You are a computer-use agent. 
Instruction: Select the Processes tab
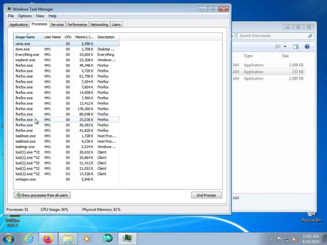[39, 24]
